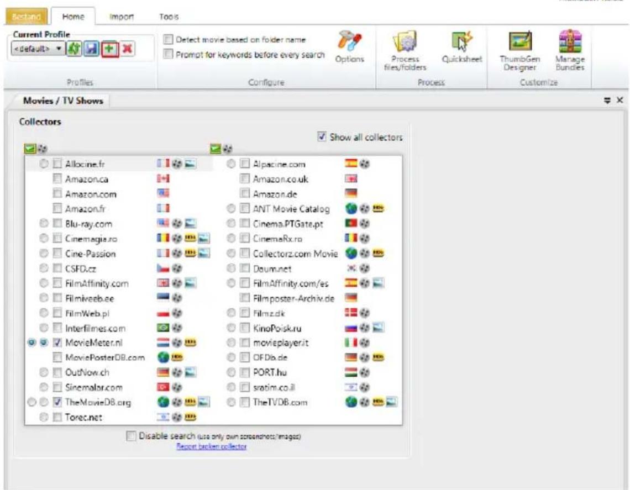
Task: Check the TheTVDB.com collector box
Action: [x=245, y=402]
